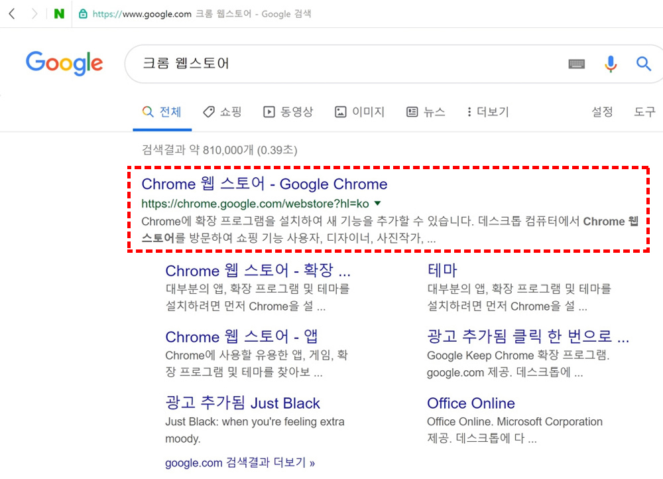663x479 pixels.
Task: Click 'google.com 검색결과 더보기 »' link
Action: pyautogui.click(x=240, y=462)
